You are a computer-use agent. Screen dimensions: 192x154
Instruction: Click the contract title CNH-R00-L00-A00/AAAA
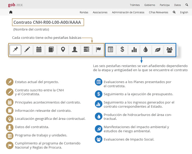point(48,22)
